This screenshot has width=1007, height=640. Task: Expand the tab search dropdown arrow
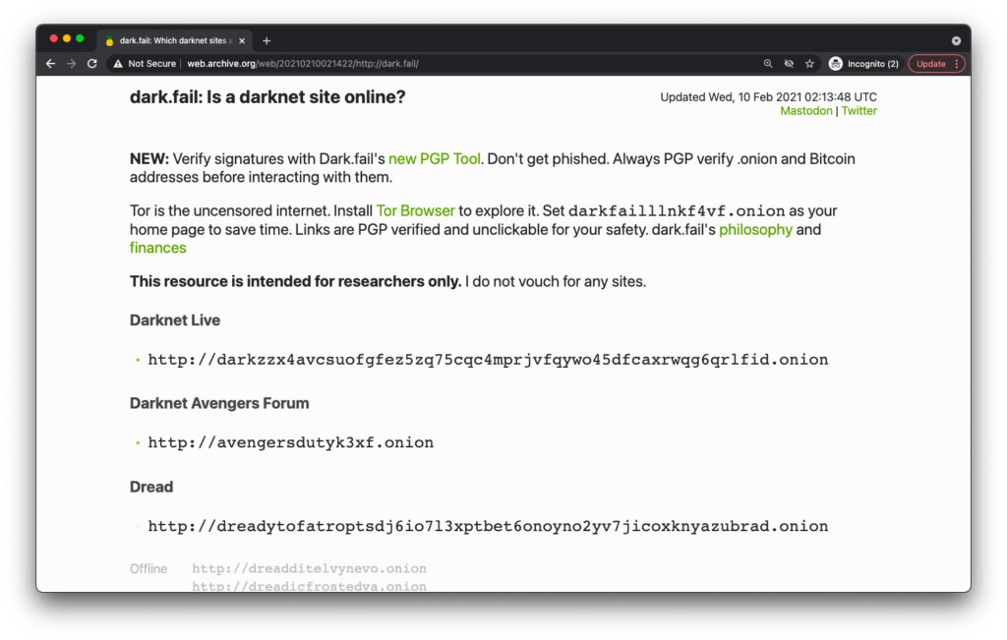pyautogui.click(x=956, y=40)
